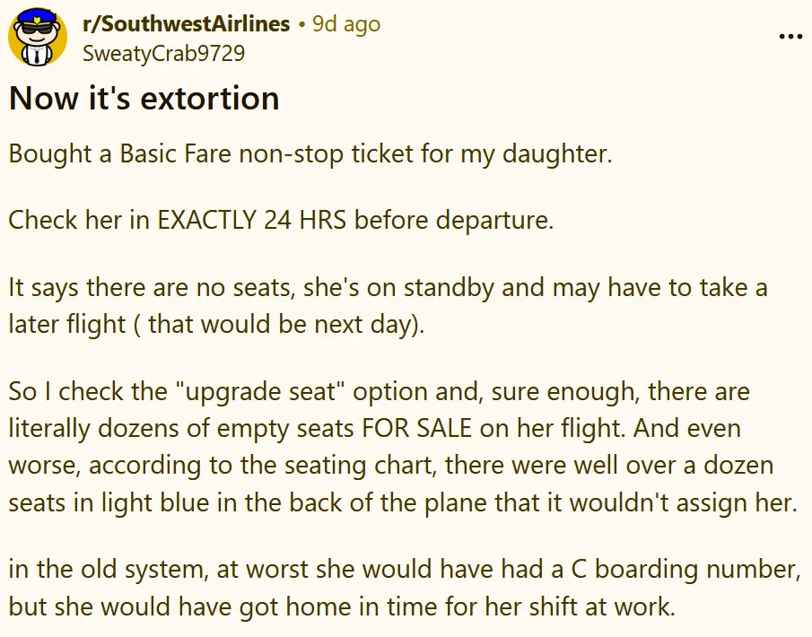The width and height of the screenshot is (812, 637).
Task: View SweatyCrab9729's user profile
Action: [163, 53]
